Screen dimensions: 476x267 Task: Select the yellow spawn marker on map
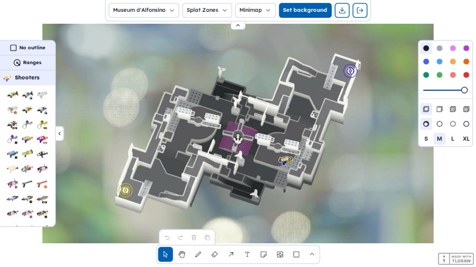[x=125, y=190]
